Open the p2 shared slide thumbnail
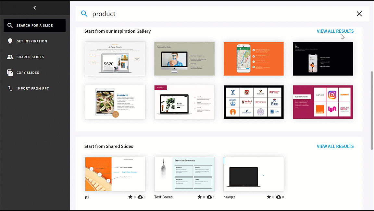Viewport: 374px width, 211px height. coord(115,174)
